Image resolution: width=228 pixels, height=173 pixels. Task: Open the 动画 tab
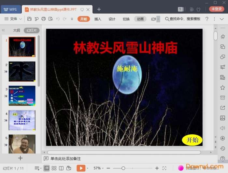(x=140, y=19)
